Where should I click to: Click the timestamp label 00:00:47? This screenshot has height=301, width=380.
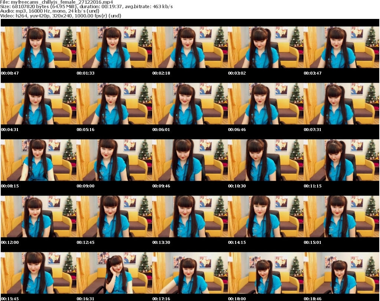pyautogui.click(x=10, y=73)
